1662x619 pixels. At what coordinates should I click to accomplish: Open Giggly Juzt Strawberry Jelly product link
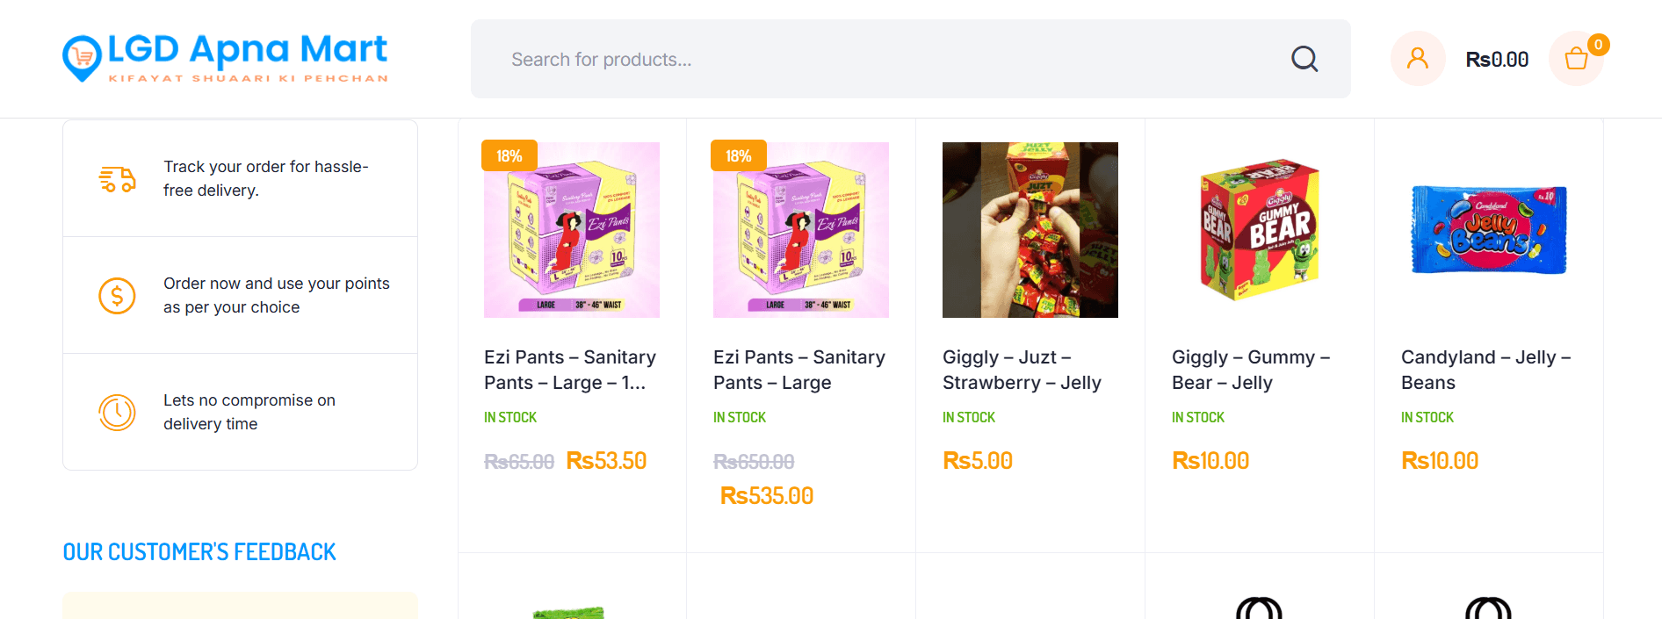[x=1022, y=370]
